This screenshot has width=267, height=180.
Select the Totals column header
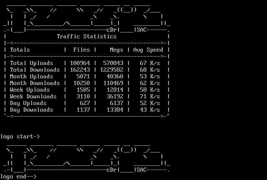tap(20, 50)
